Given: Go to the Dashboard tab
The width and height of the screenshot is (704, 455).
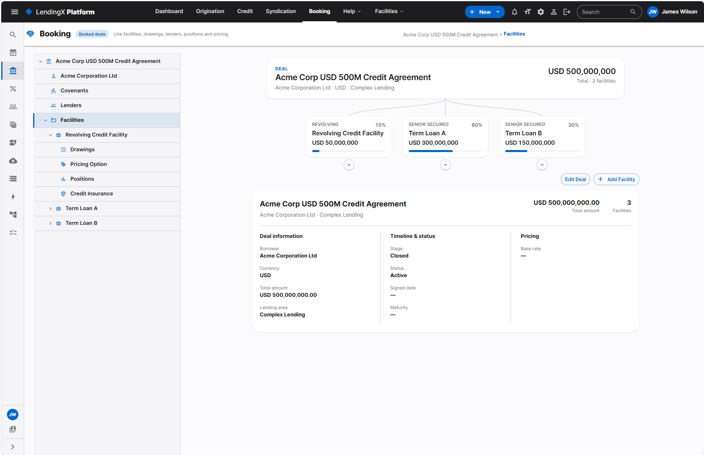Looking at the screenshot, I should click(x=169, y=11).
